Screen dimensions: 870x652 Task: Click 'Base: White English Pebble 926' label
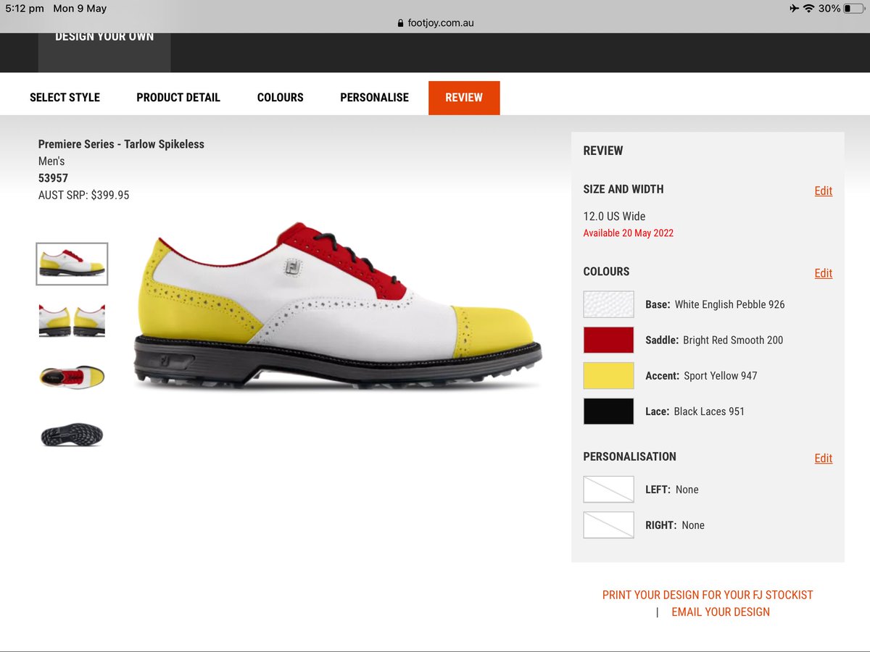coord(715,304)
